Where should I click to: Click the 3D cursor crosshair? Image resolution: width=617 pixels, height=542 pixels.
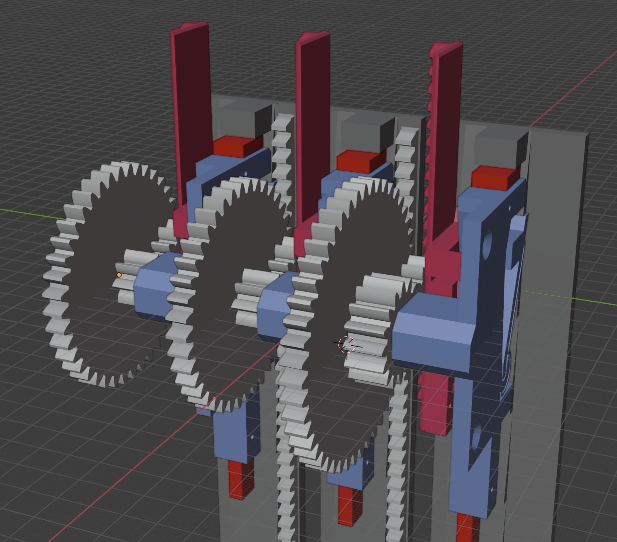[x=347, y=344]
